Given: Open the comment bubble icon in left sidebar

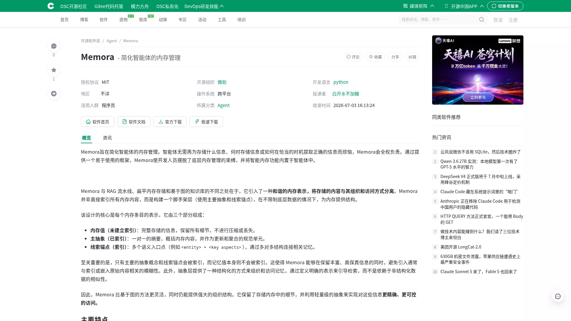Looking at the screenshot, I should click(54, 46).
